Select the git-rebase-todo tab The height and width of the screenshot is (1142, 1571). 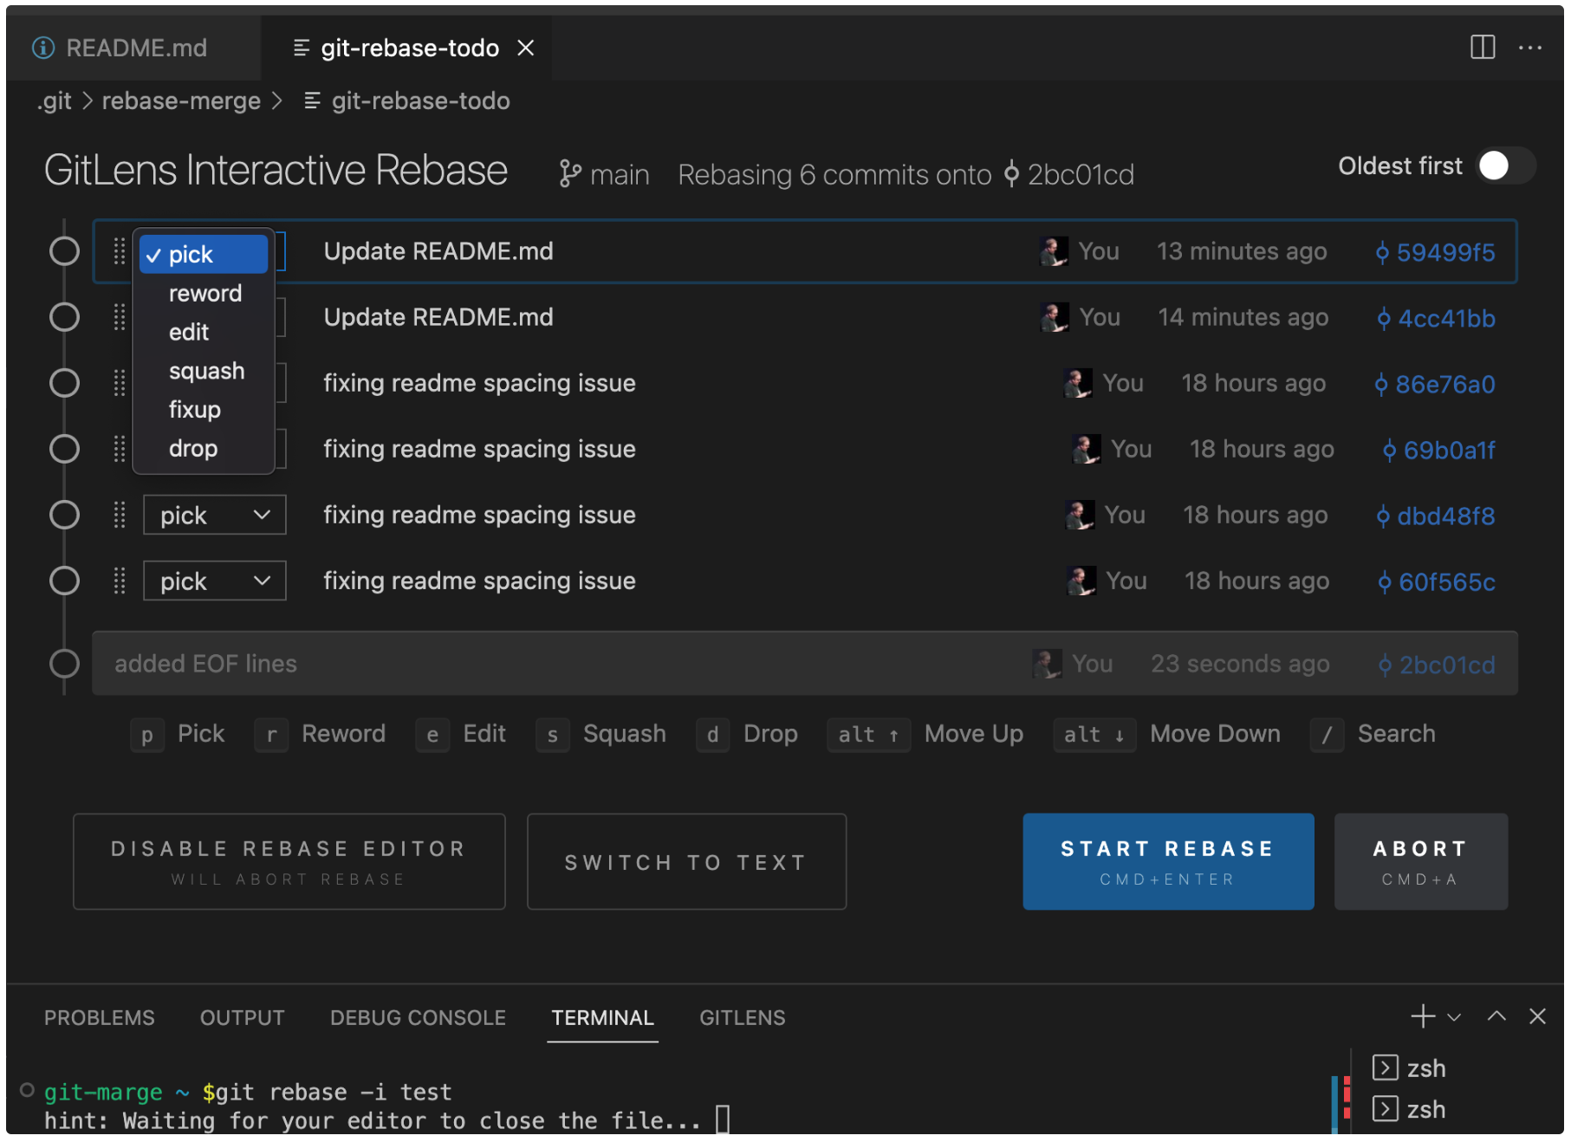click(409, 48)
